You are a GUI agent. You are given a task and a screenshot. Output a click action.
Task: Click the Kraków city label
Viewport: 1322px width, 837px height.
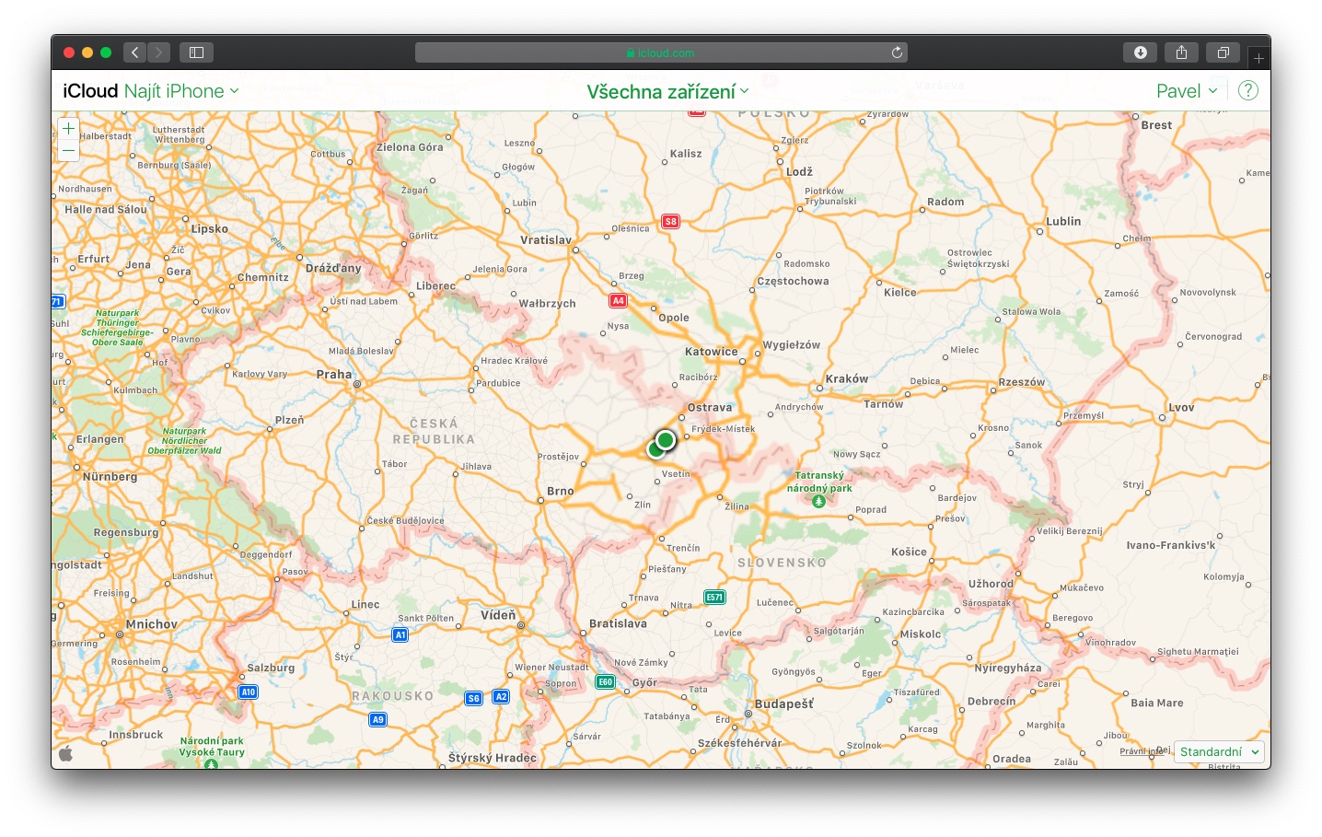click(x=847, y=378)
